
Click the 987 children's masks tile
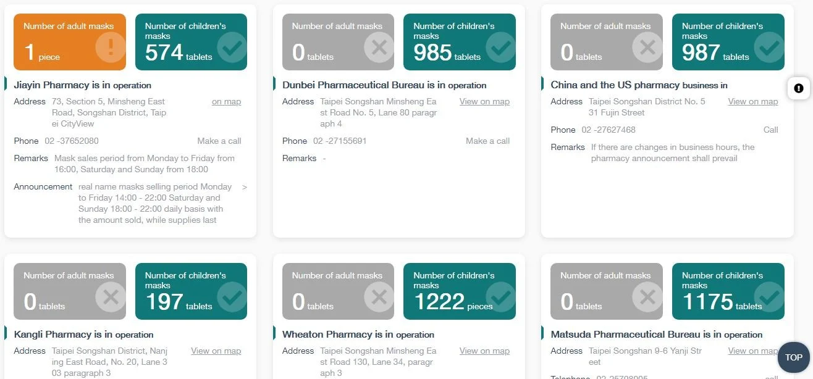[x=728, y=42]
